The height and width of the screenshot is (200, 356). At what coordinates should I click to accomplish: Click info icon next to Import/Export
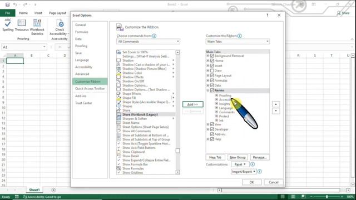click(260, 172)
